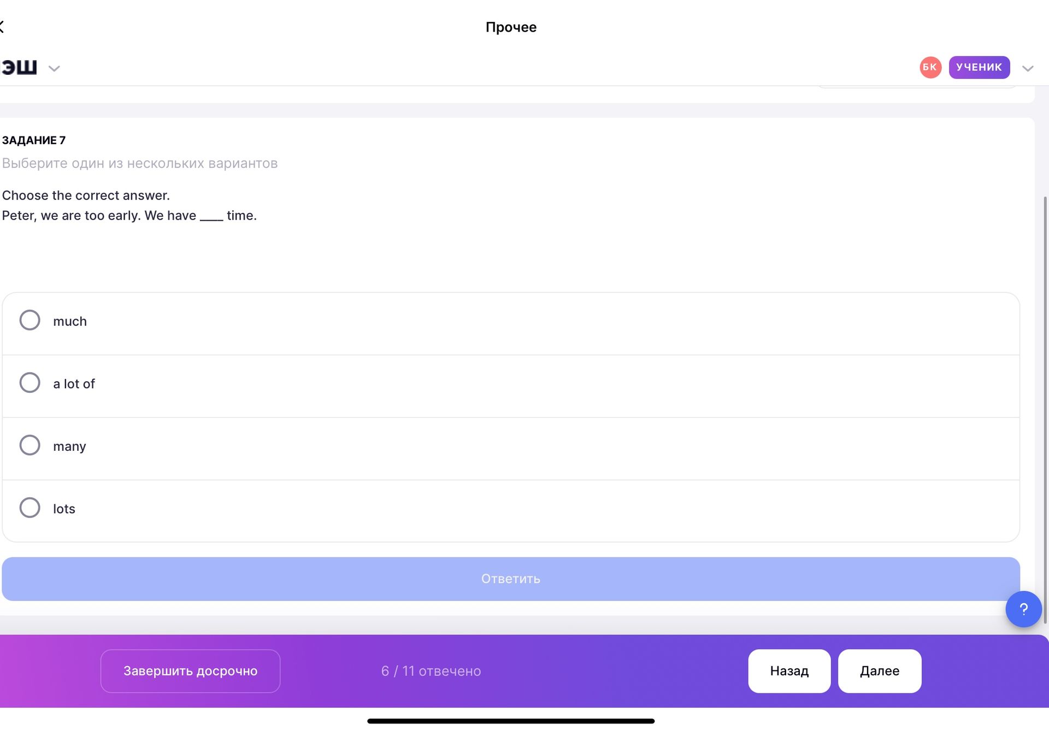Return to previous question with Назад
The width and height of the screenshot is (1049, 730).
789,671
